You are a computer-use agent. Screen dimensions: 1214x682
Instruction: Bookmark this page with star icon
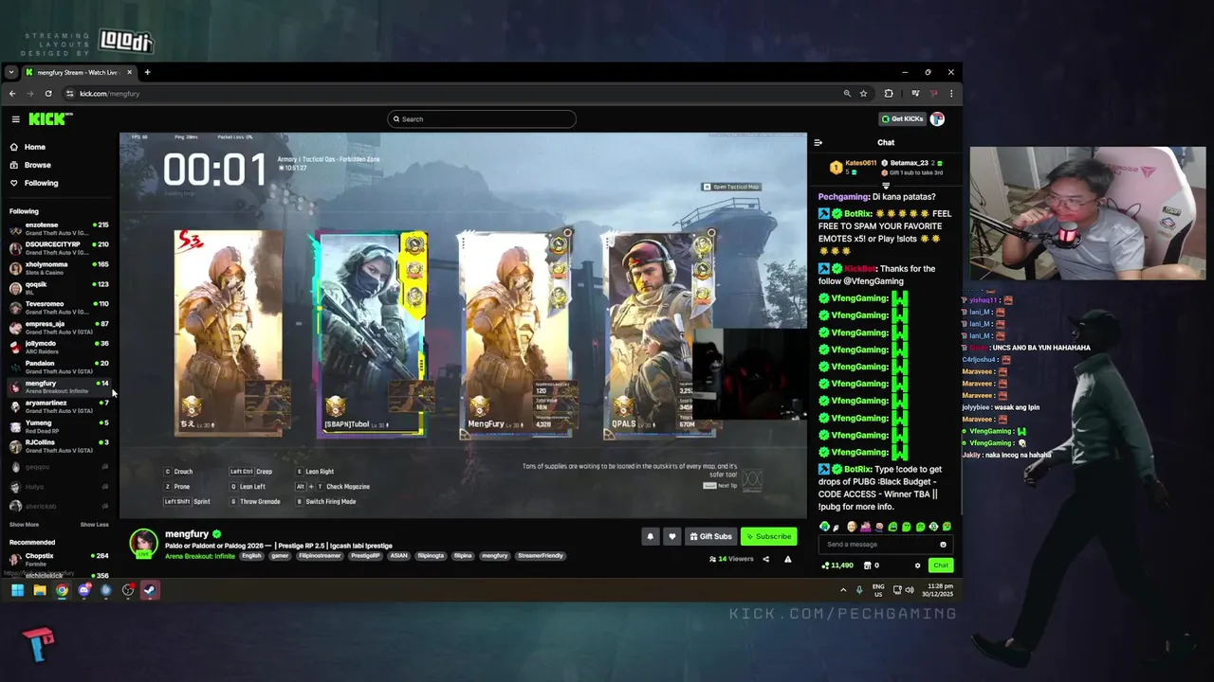click(x=863, y=94)
